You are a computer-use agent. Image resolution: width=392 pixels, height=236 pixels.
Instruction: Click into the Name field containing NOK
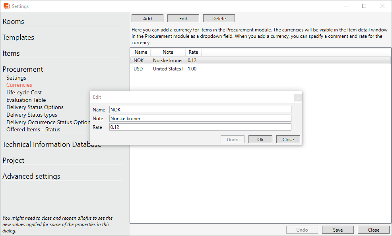pyautogui.click(x=200, y=109)
